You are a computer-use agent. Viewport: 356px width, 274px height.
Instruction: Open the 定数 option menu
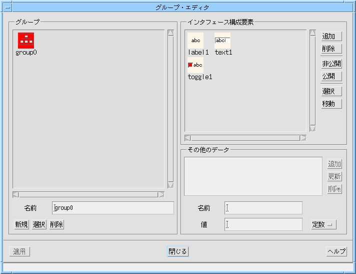[x=323, y=224]
